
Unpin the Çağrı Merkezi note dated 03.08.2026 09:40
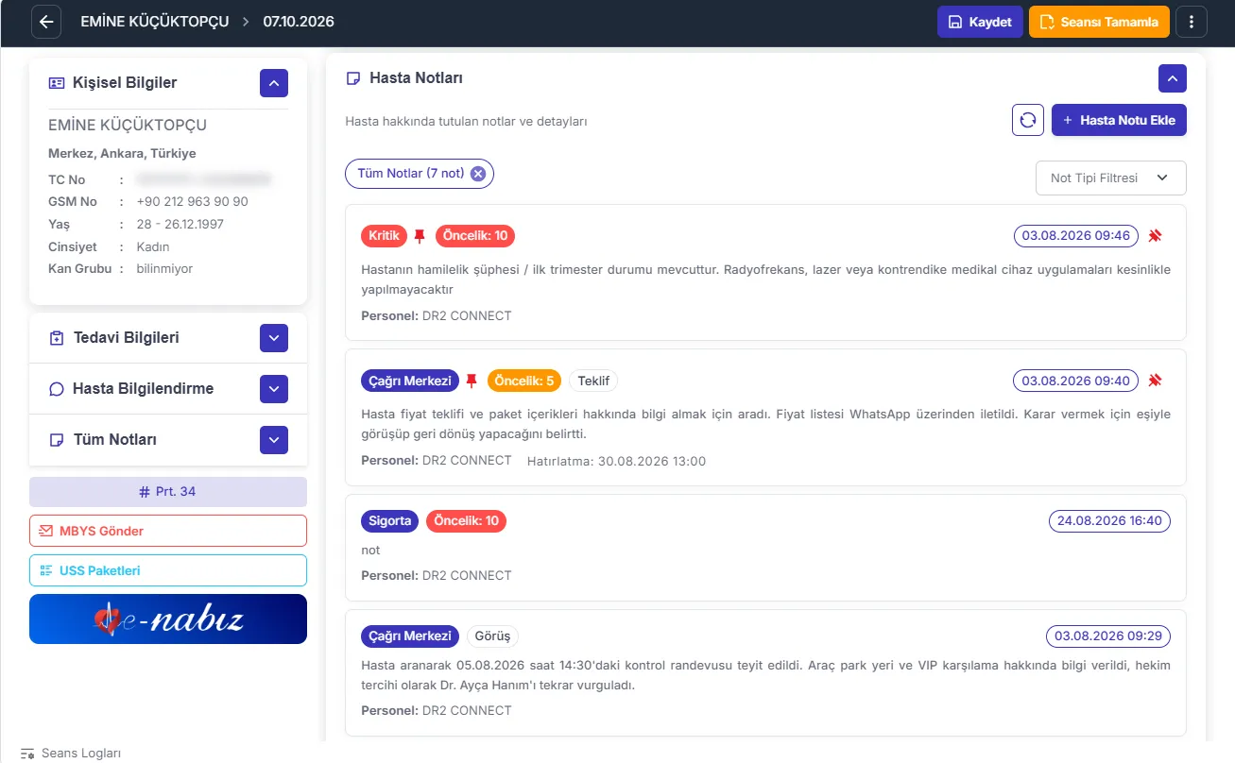click(x=1155, y=381)
